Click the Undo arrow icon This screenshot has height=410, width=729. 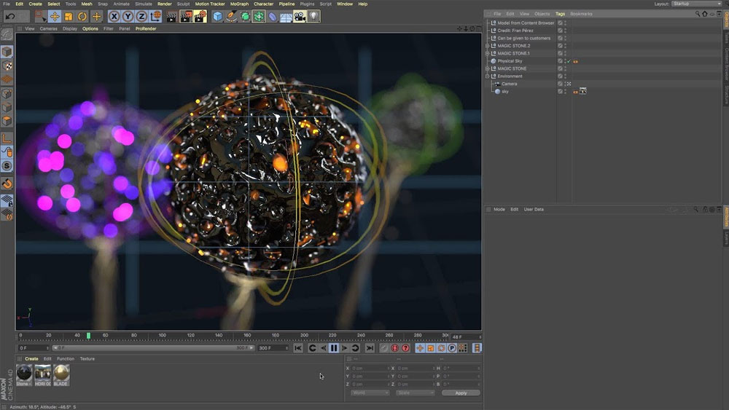click(x=10, y=16)
